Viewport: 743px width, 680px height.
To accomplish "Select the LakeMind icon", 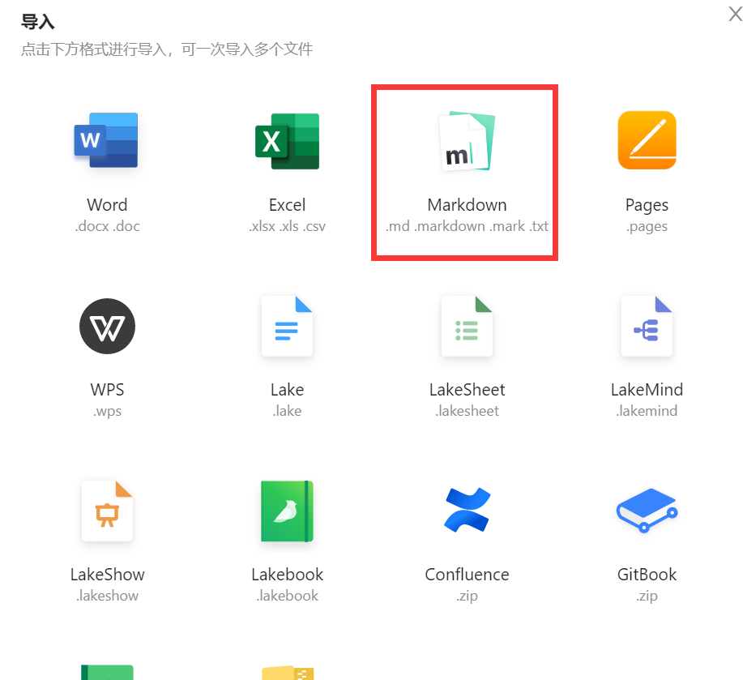I will (x=647, y=326).
